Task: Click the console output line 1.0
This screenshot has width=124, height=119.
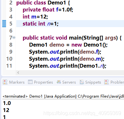Action: tap(7, 103)
